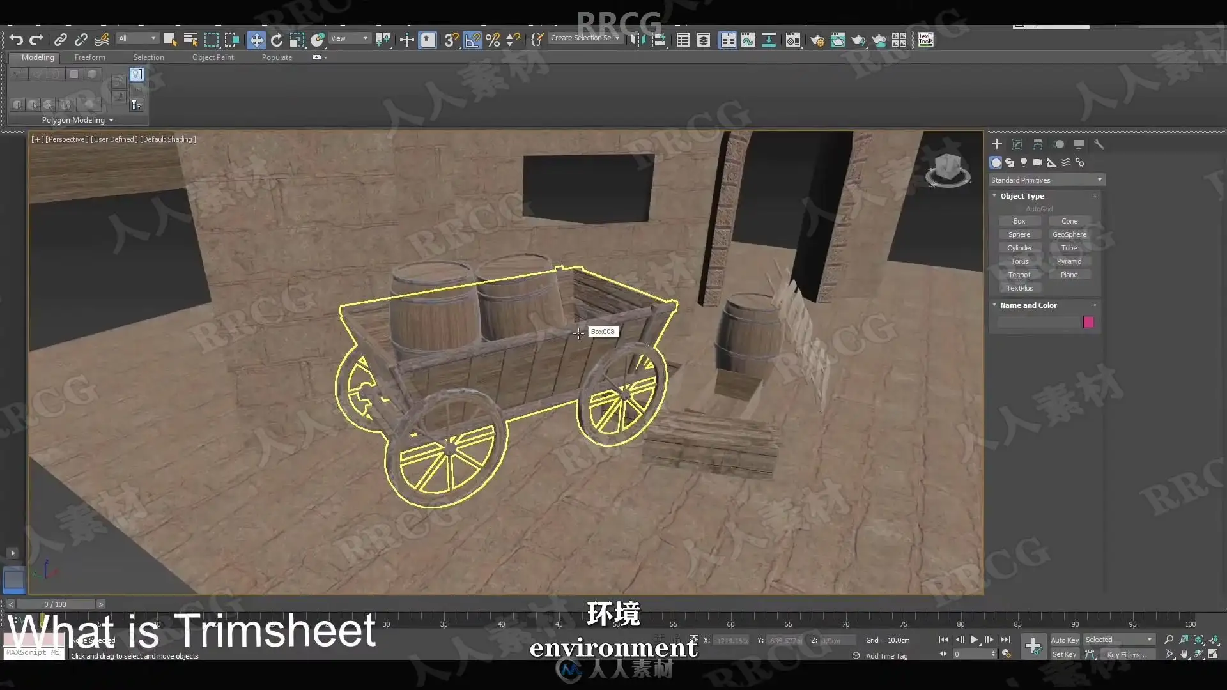Click the Select Object tool
This screenshot has height=690, width=1227.
click(x=169, y=40)
